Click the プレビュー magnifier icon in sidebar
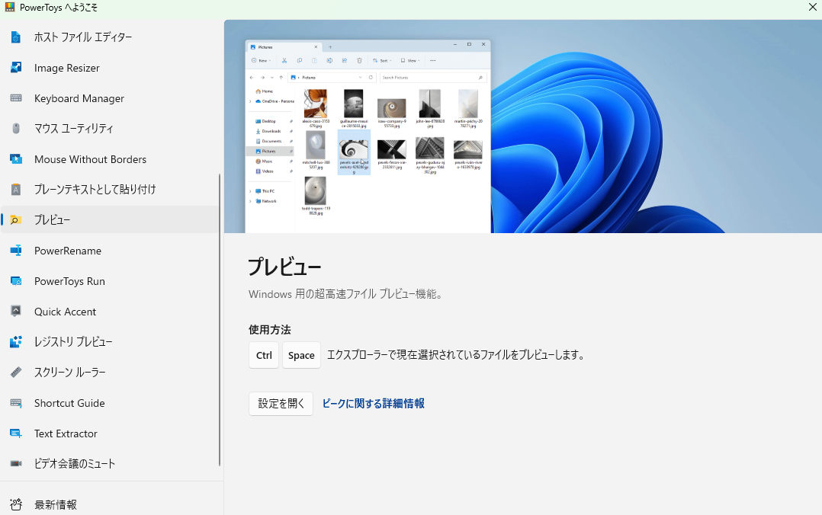The height and width of the screenshot is (515, 822). [16, 219]
